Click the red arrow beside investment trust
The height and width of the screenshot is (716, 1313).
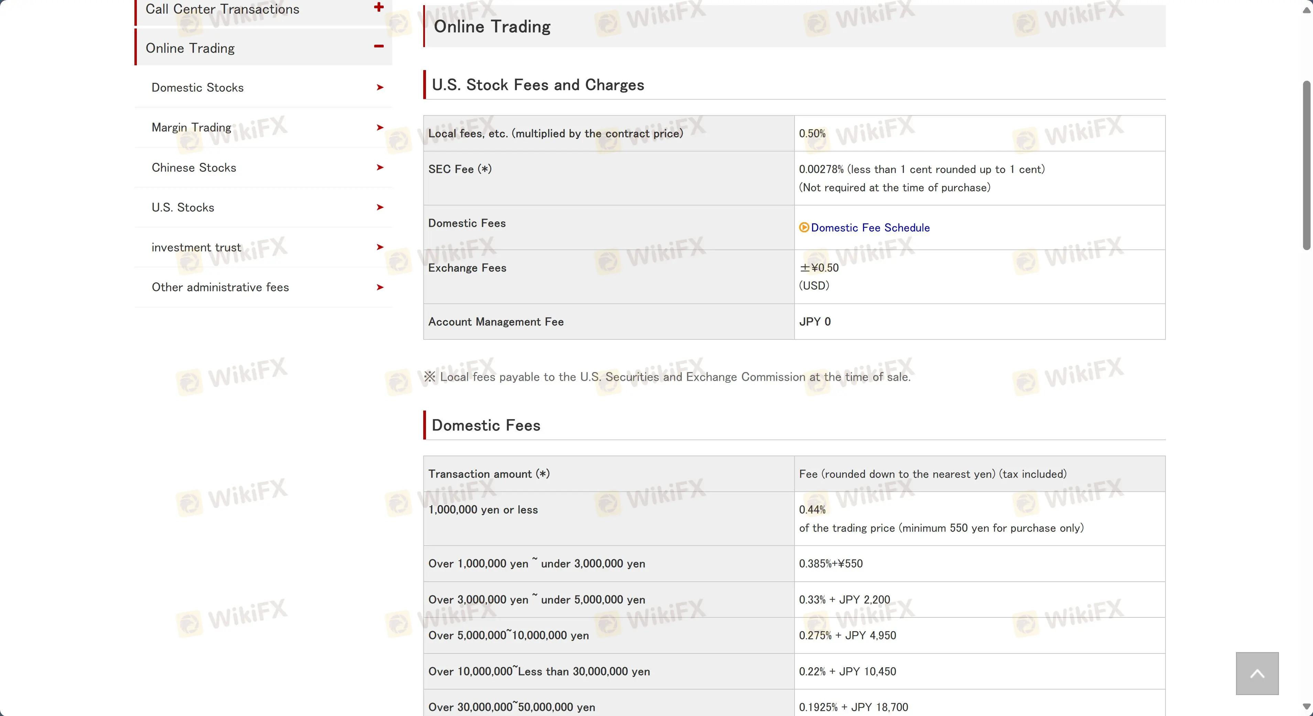(x=380, y=247)
